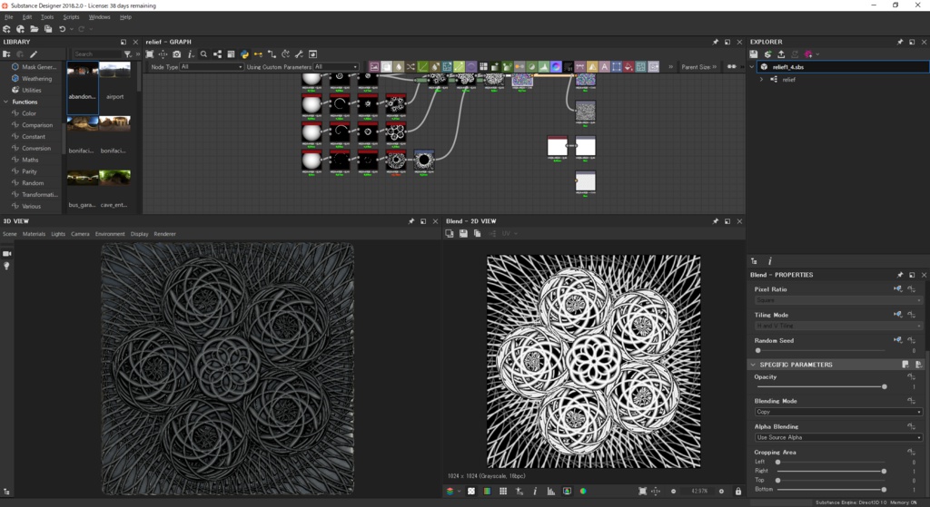Save the 2D View image to file

(463, 234)
